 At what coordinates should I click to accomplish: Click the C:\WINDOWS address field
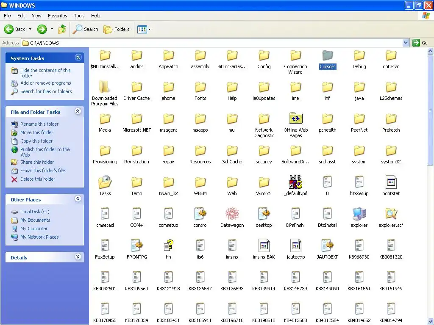pos(212,43)
